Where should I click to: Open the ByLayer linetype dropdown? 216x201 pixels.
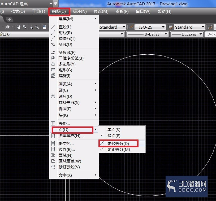(147, 34)
